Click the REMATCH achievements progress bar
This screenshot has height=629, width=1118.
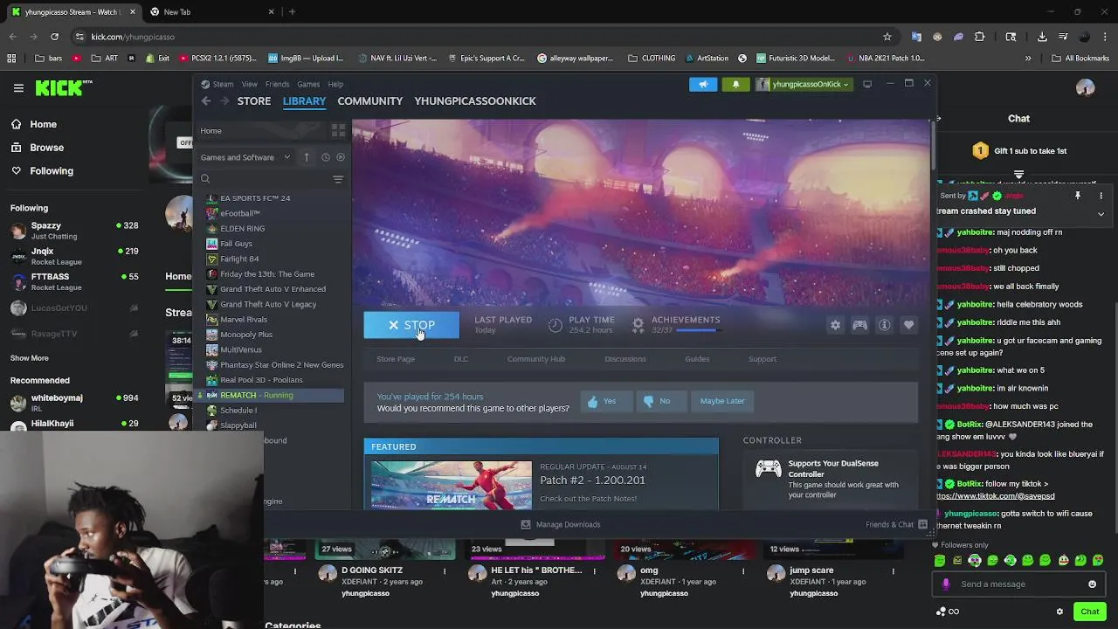(x=699, y=330)
